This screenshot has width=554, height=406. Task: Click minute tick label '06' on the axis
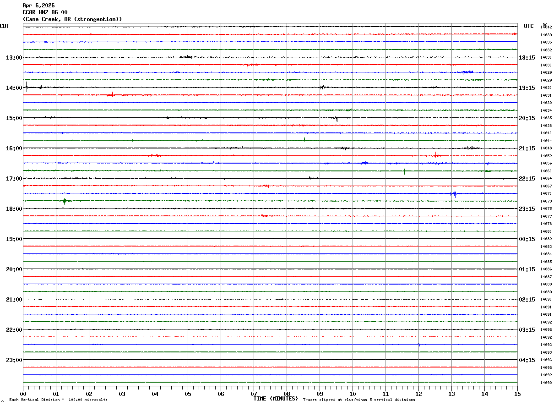221,394
